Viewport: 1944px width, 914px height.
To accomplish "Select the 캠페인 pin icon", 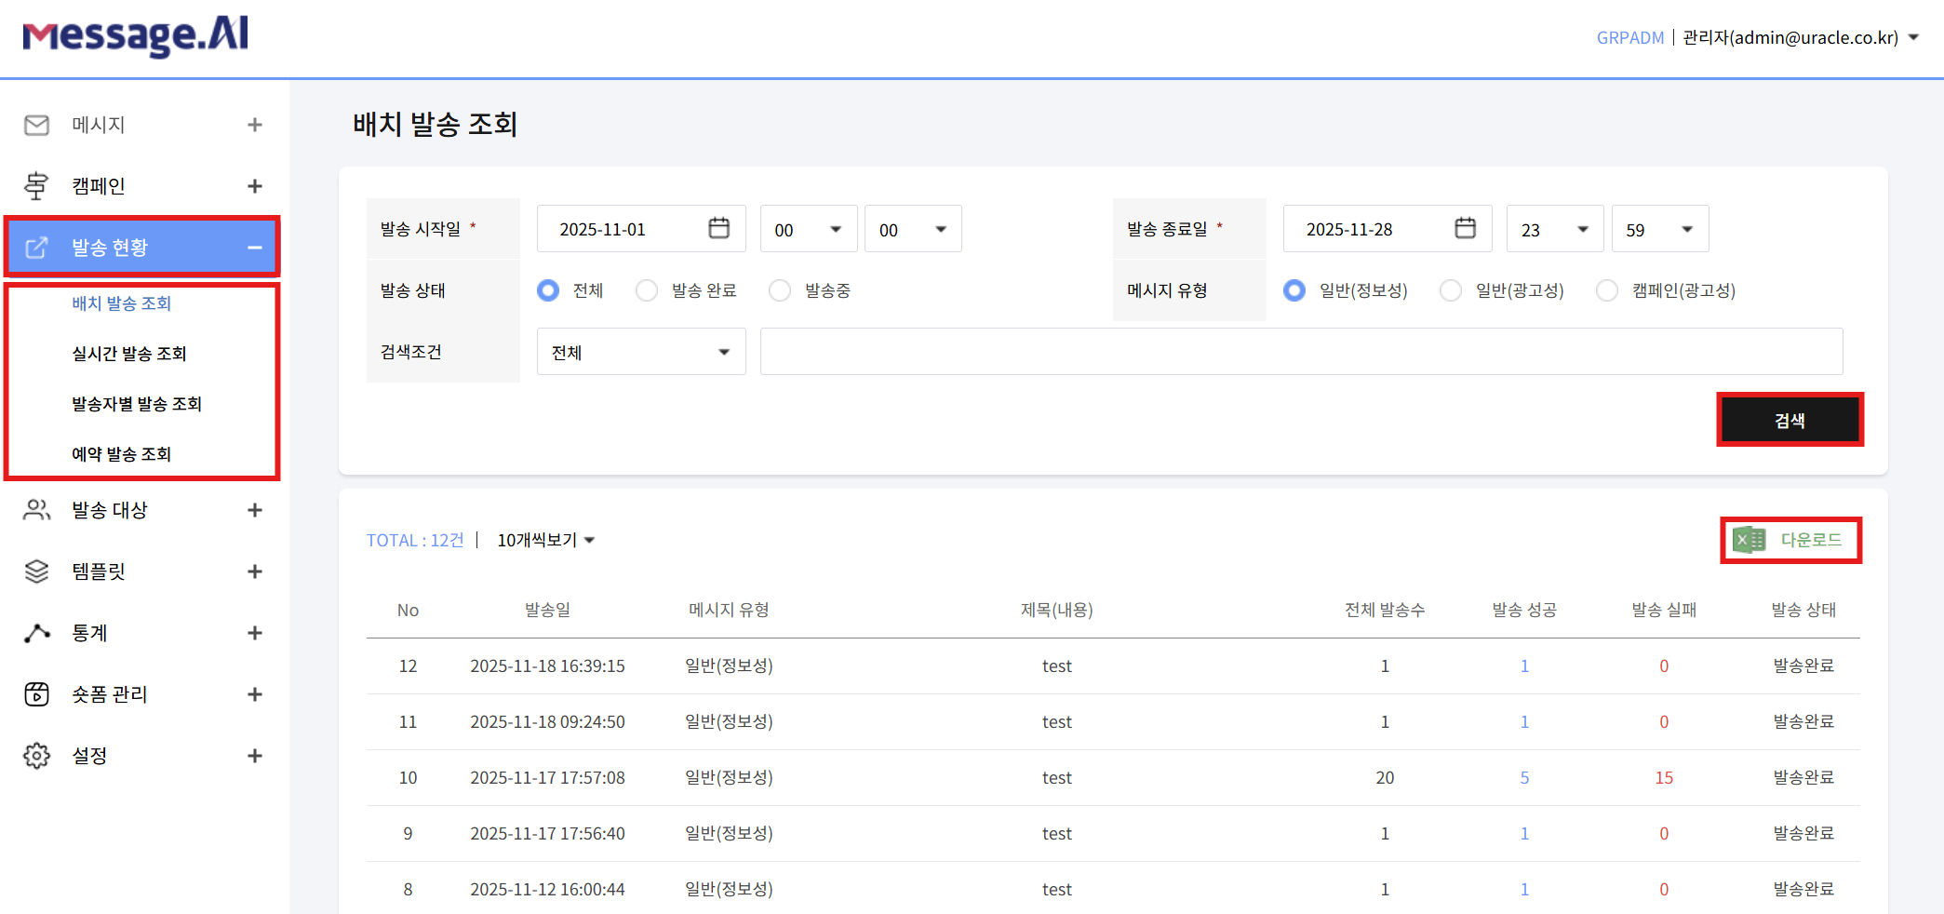I will 36,185.
